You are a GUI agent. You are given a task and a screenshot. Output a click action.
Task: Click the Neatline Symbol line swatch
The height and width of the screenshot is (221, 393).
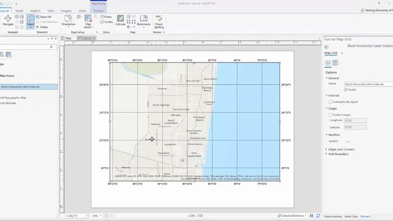[x=348, y=141]
